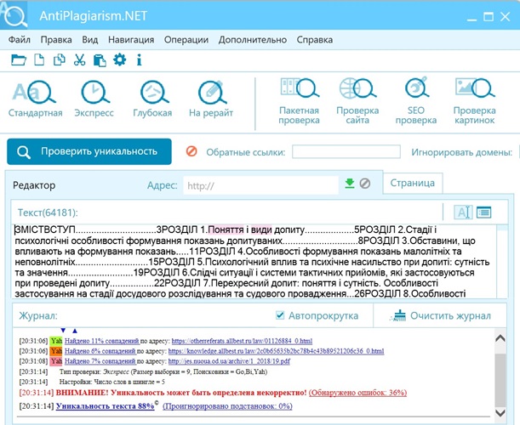The image size is (520, 425).
Task: Switch to the Редактор tab
Action: coord(34,185)
